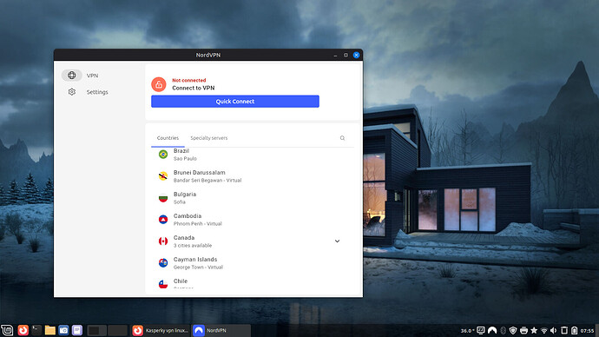This screenshot has height=337, width=599.
Task: Open Wi-Fi network tray icon
Action: pos(544,331)
